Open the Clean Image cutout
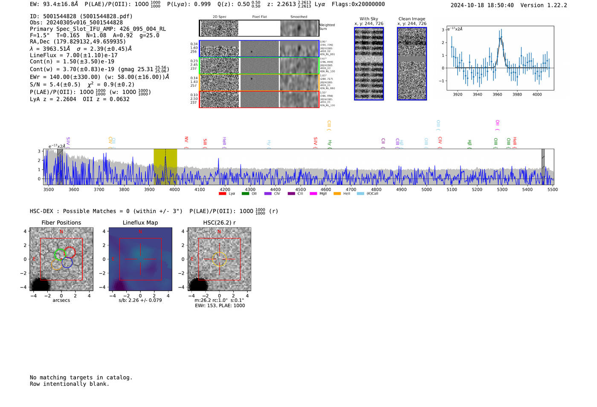This screenshot has width=597, height=407. (412, 64)
